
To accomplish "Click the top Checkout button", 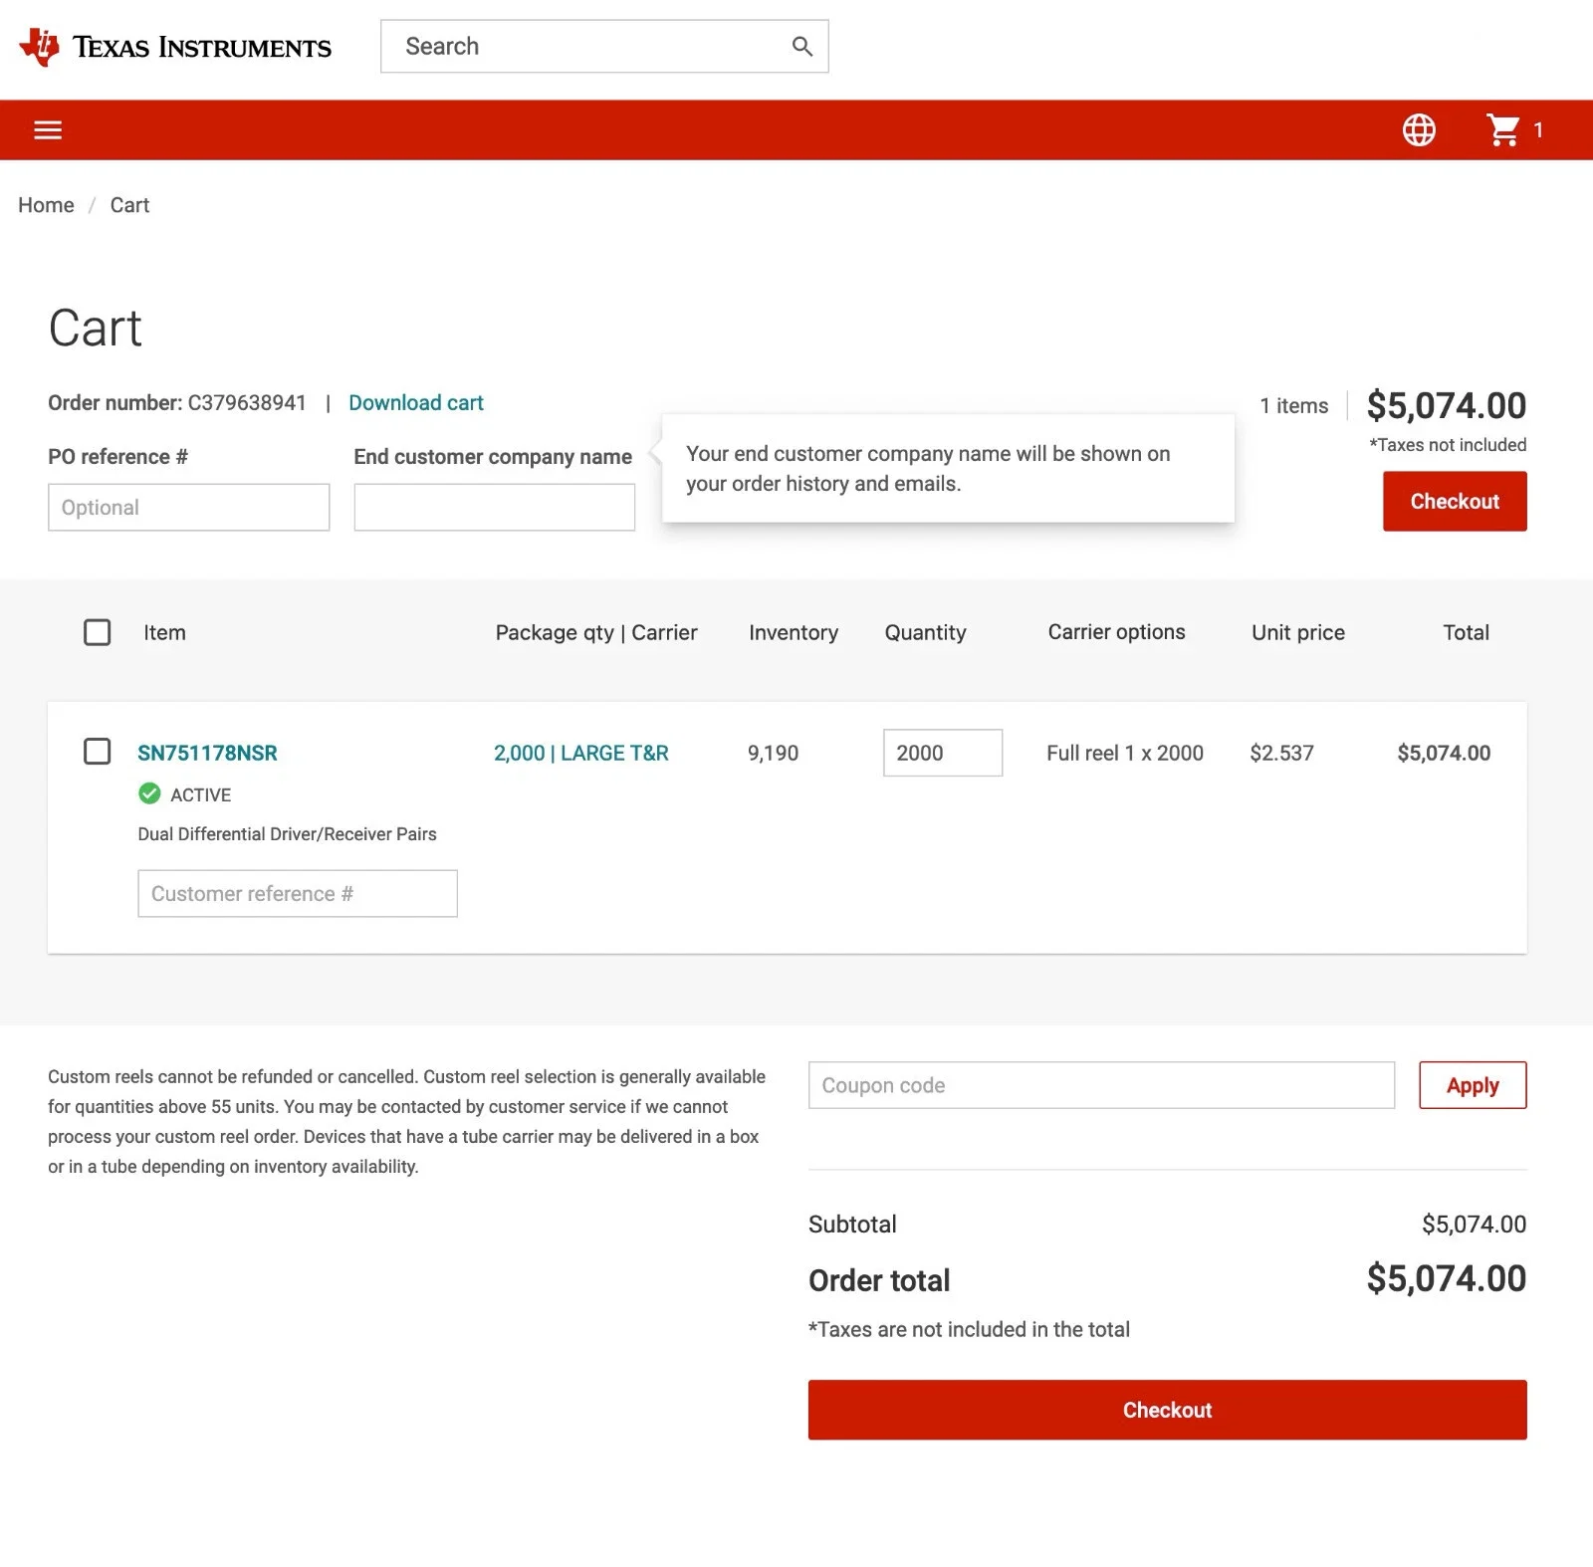I will [x=1455, y=501].
